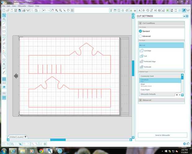Click the Save icon in toolbar
Screen dimensions: 192x154
pyautogui.click(x=16, y=11)
